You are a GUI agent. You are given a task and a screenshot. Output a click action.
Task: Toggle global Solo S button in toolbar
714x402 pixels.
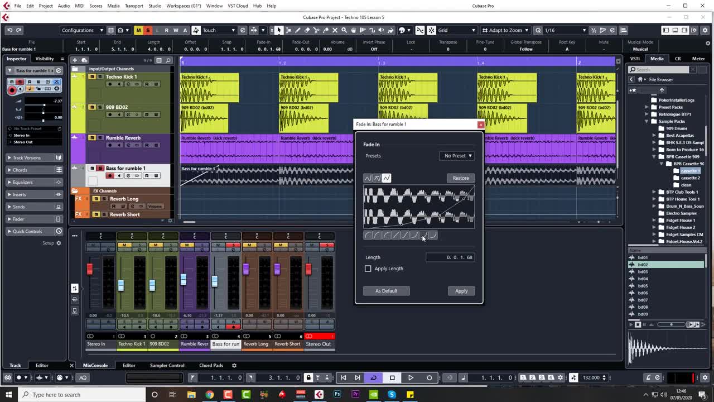pos(148,30)
